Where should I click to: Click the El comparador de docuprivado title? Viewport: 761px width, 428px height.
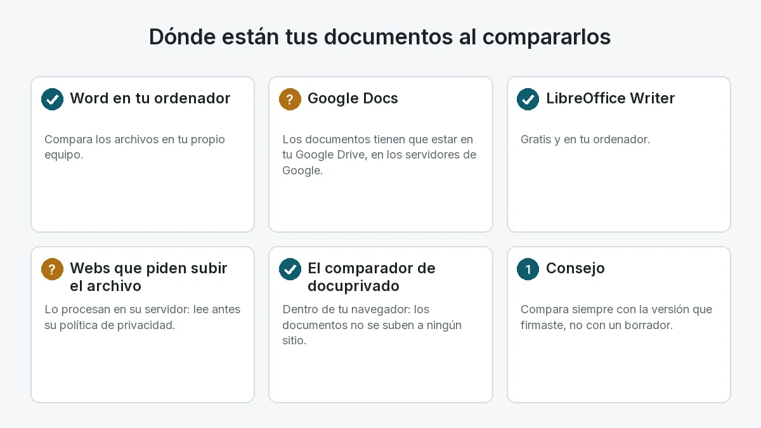372,277
